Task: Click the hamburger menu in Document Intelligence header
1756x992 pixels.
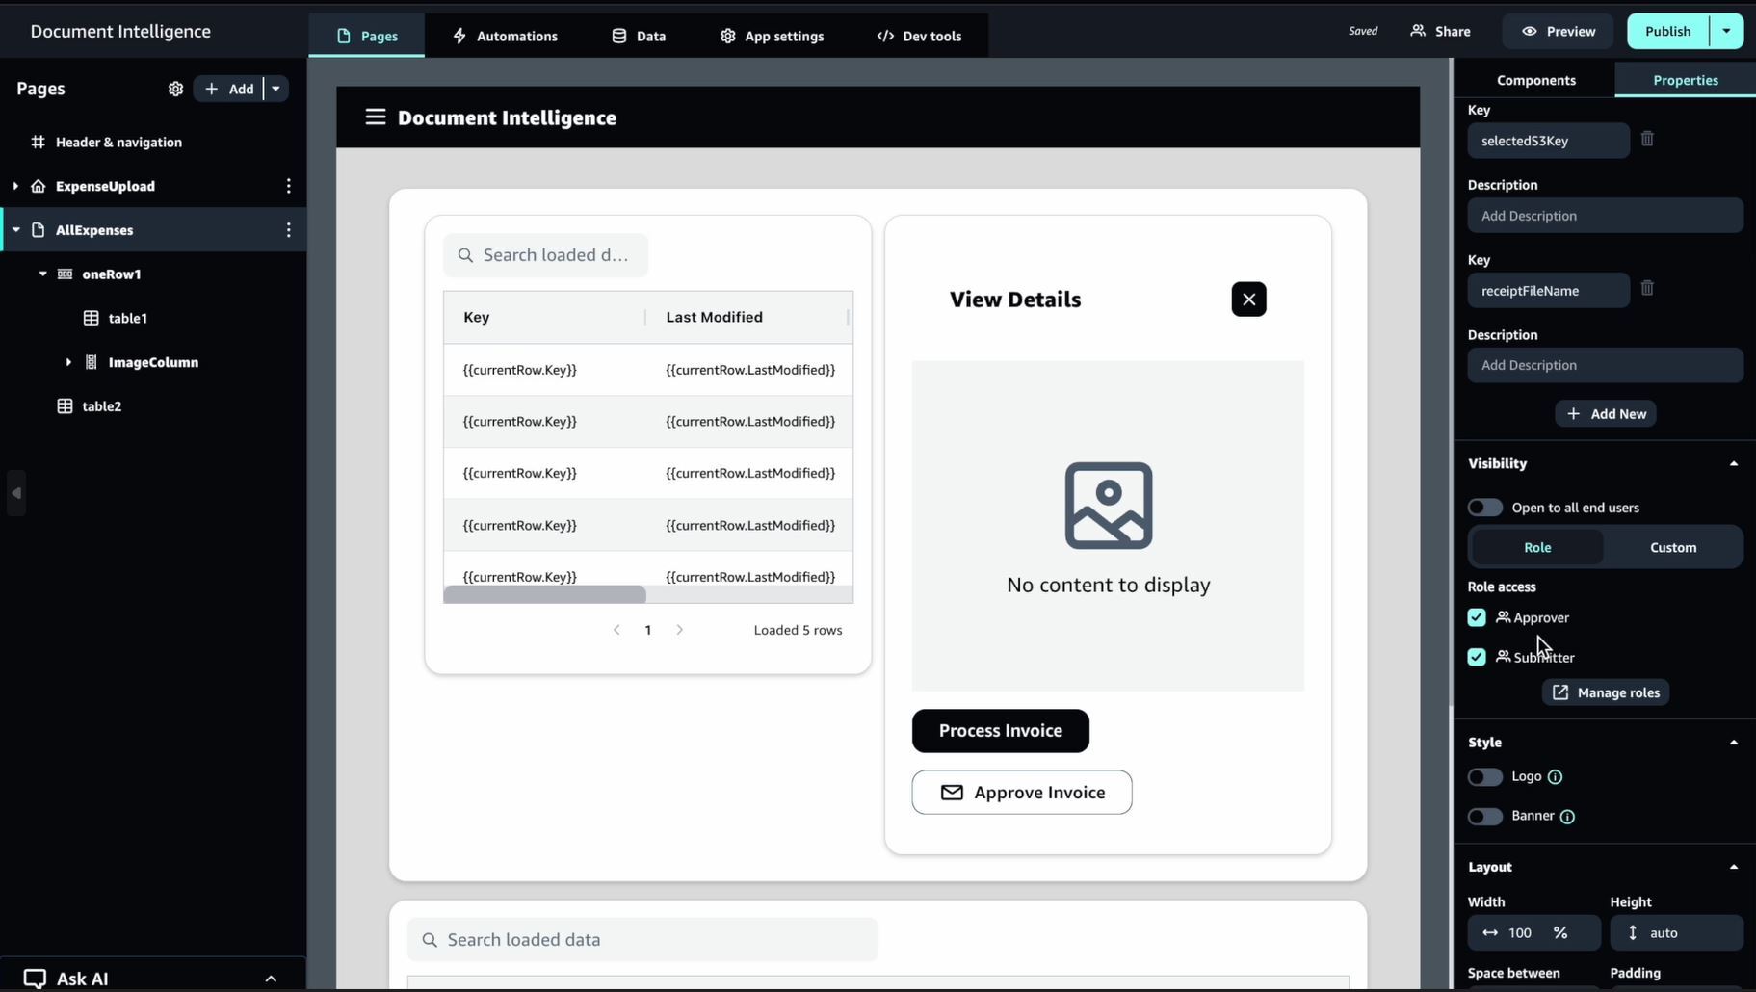Action: [x=375, y=117]
